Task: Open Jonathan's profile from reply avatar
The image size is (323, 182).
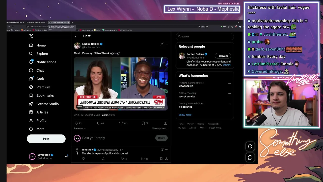Action: click(77, 151)
